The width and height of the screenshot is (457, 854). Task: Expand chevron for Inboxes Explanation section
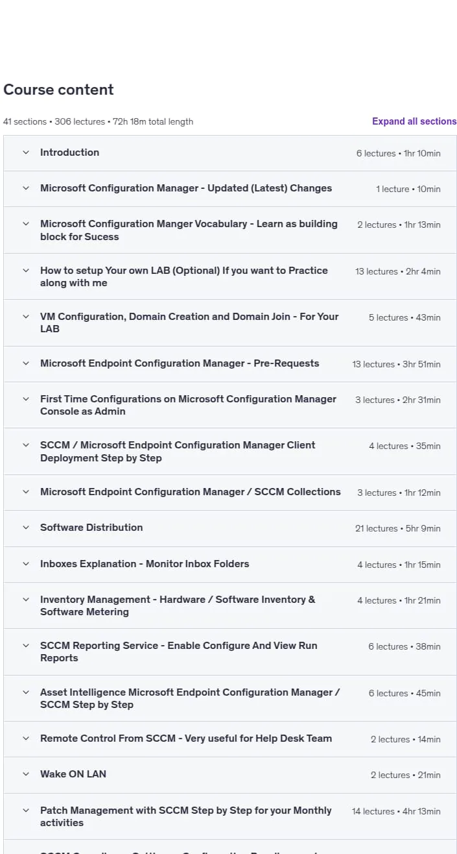pos(26,564)
